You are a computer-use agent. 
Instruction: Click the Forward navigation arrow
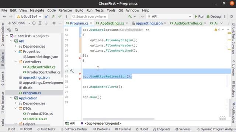point(11,16)
